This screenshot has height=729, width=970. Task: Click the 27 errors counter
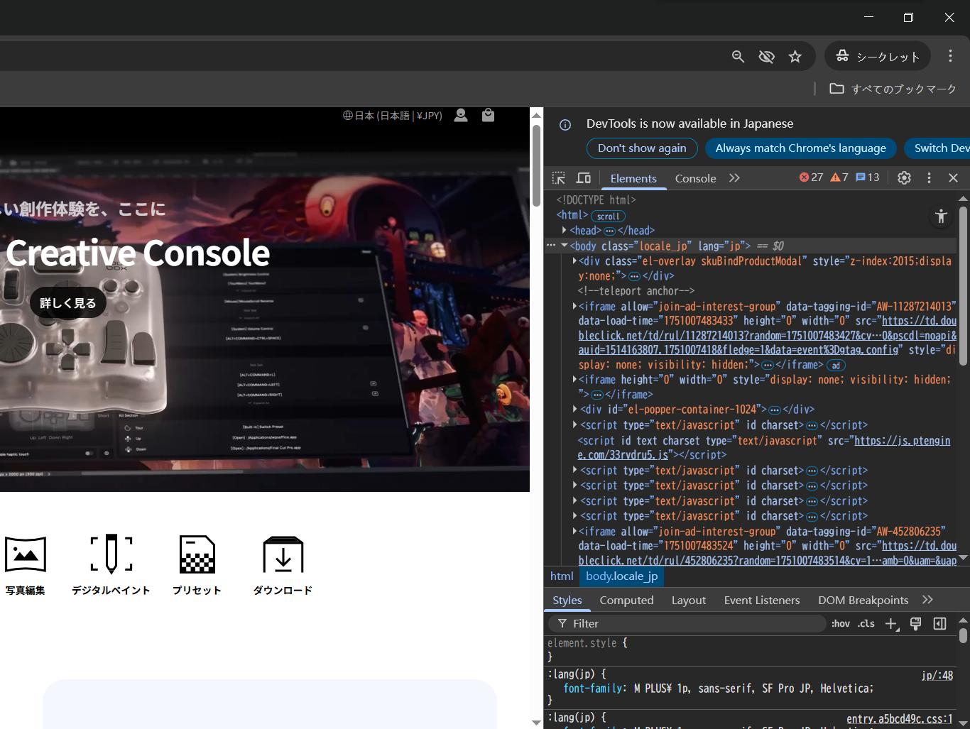tap(811, 177)
